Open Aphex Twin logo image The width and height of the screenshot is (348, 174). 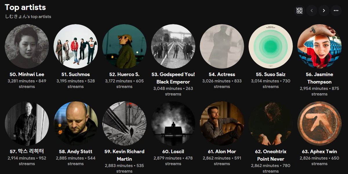[x=319, y=123]
